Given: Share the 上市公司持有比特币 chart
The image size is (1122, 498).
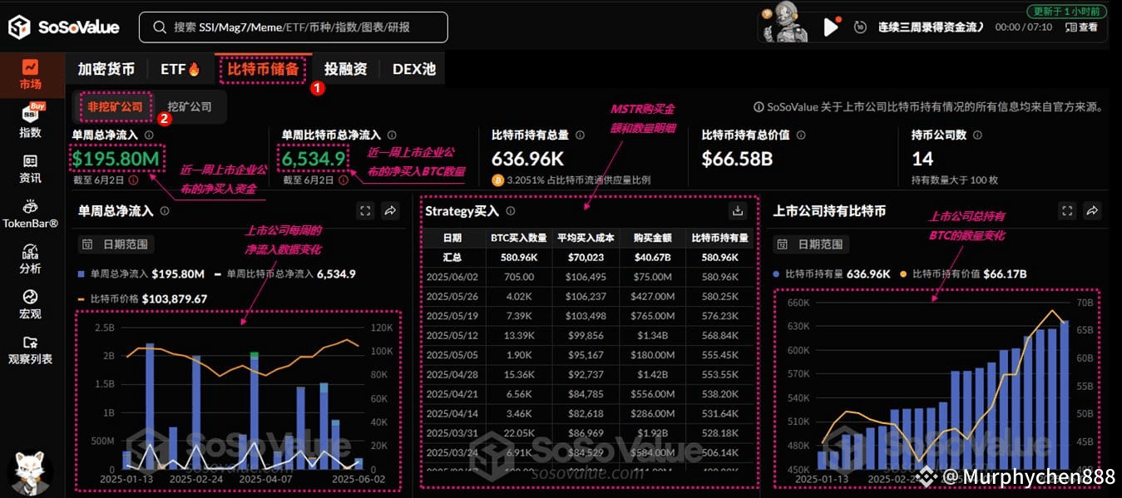Looking at the screenshot, I should pos(1092,211).
